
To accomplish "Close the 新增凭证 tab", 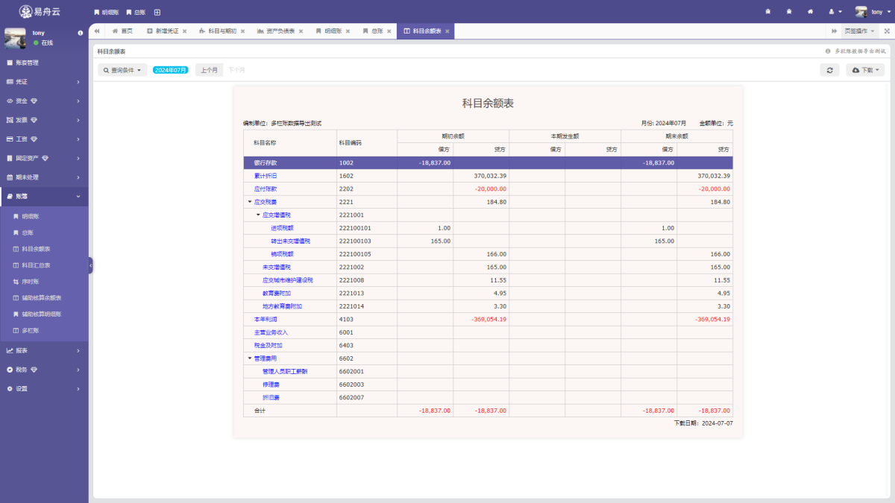I will 183,31.
